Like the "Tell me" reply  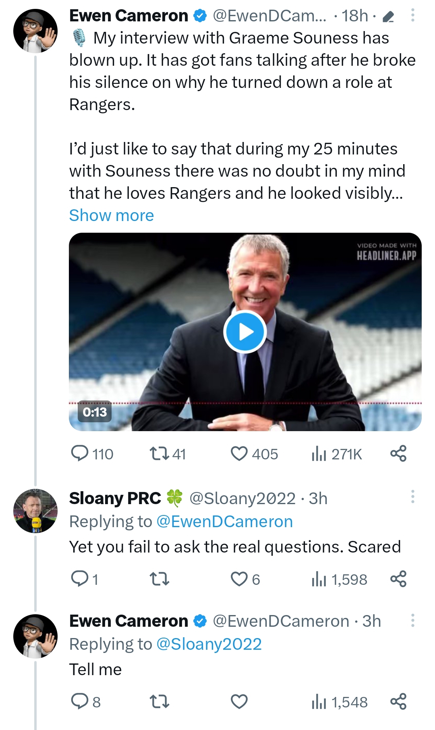(239, 702)
